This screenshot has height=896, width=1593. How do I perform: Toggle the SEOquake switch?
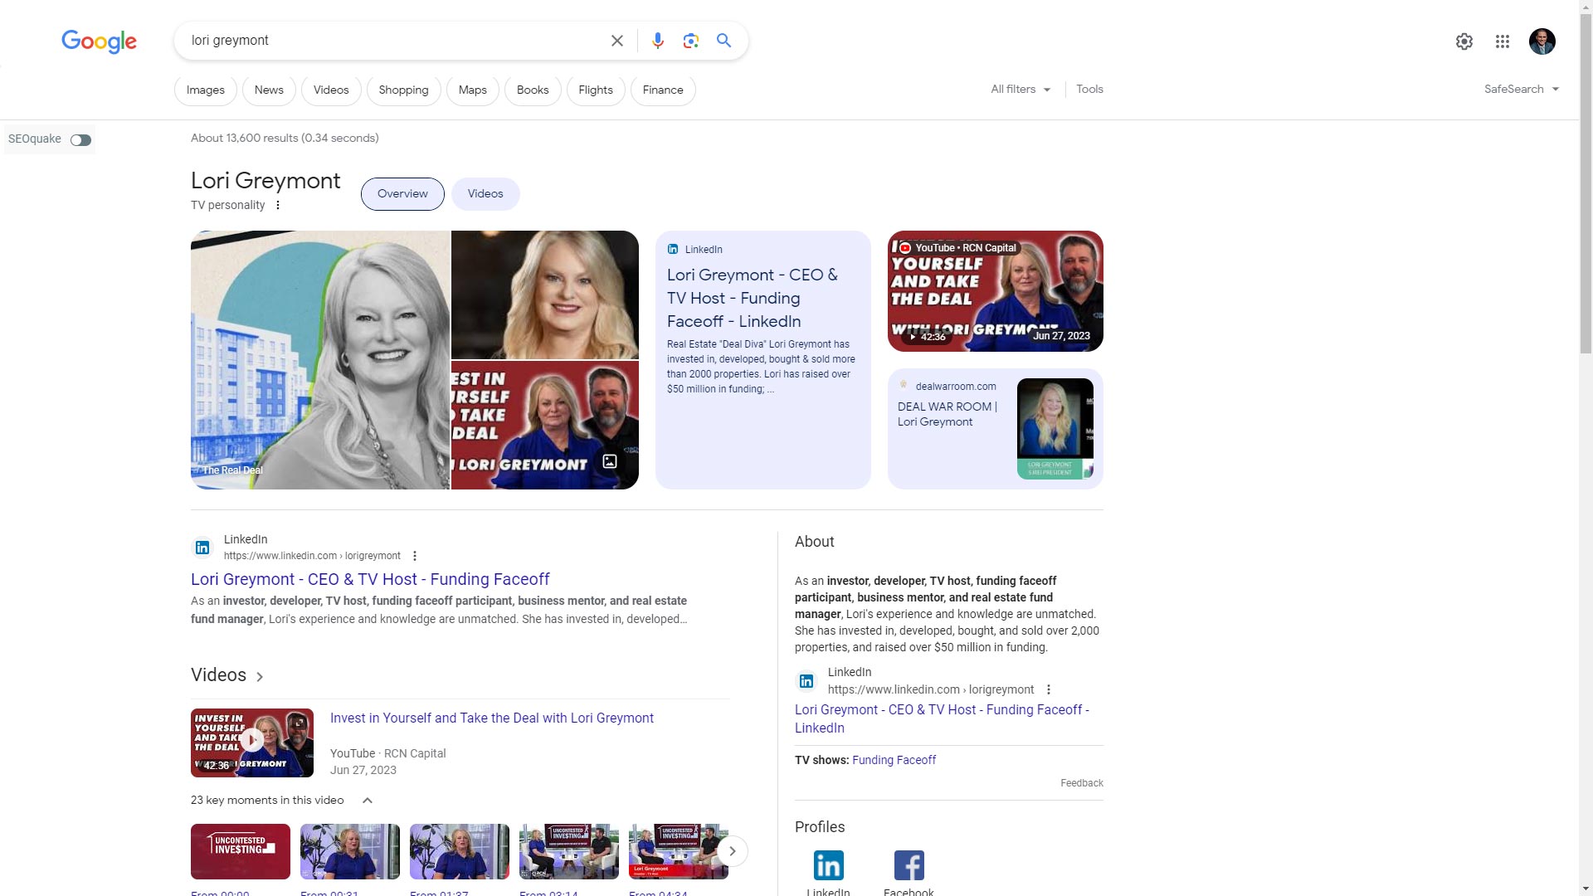point(80,140)
